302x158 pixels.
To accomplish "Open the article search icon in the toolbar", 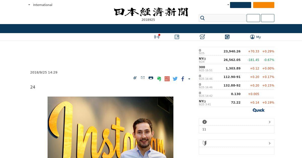I will (227, 37).
